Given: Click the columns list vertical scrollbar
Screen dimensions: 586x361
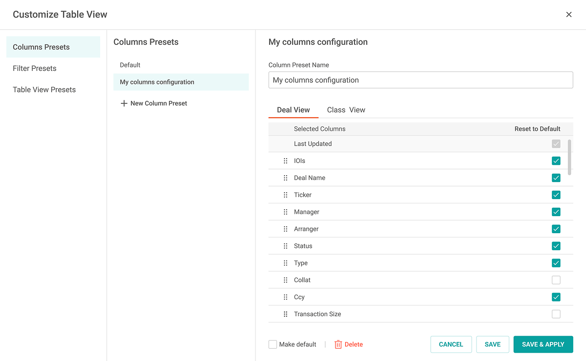Looking at the screenshot, I should (x=569, y=157).
